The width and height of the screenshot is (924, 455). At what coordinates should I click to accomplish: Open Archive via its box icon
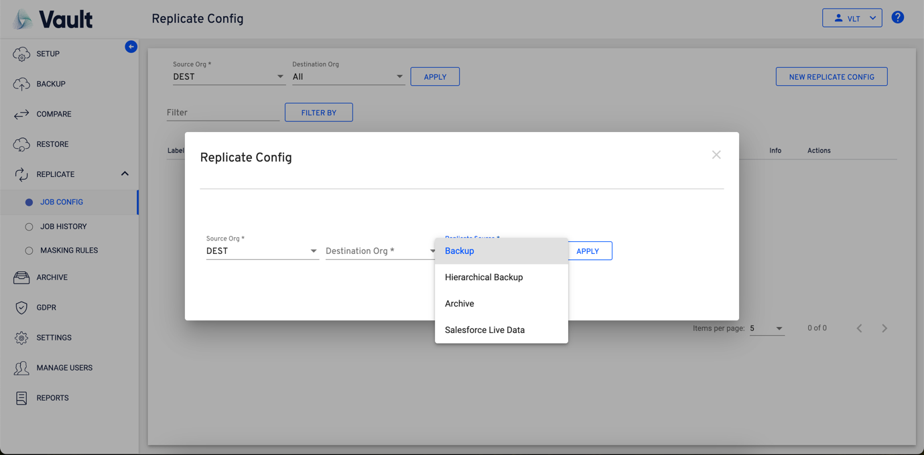pyautogui.click(x=21, y=277)
